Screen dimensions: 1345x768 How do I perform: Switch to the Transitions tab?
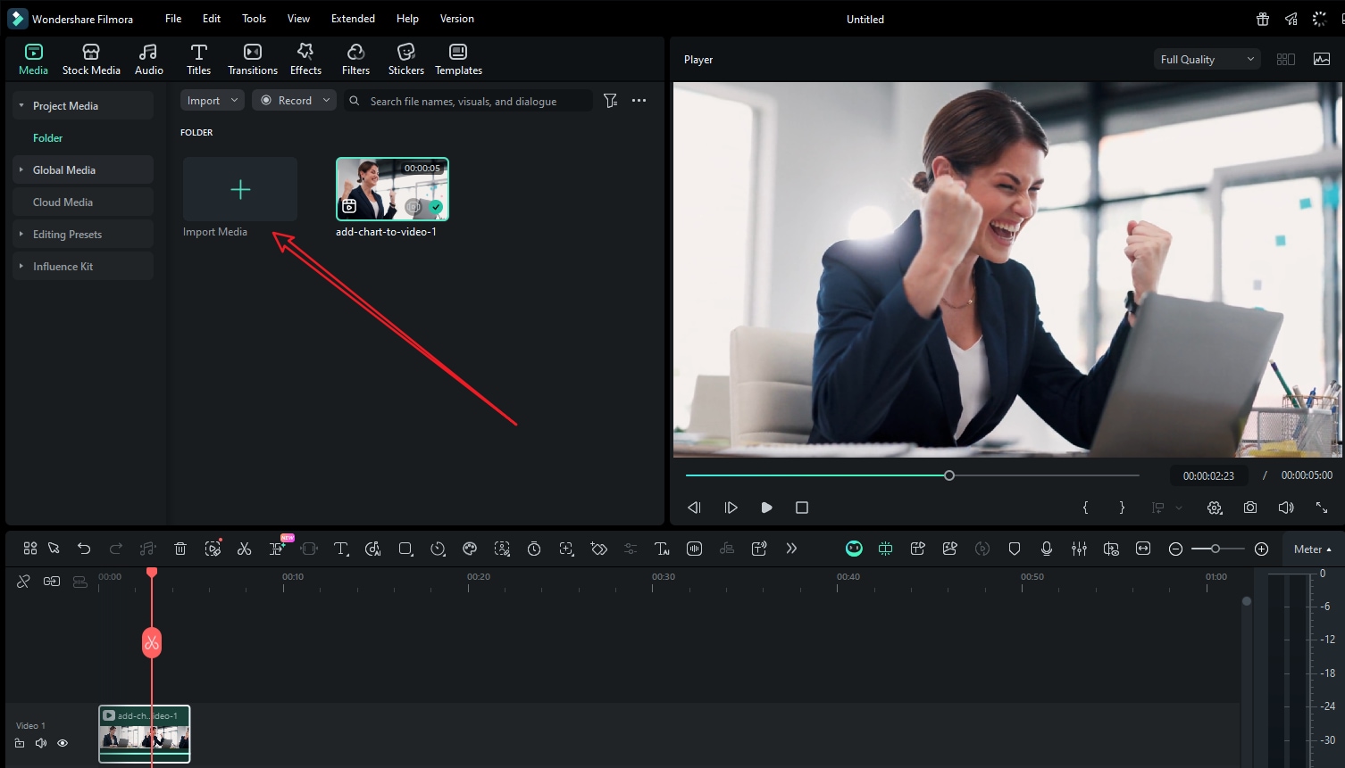253,60
